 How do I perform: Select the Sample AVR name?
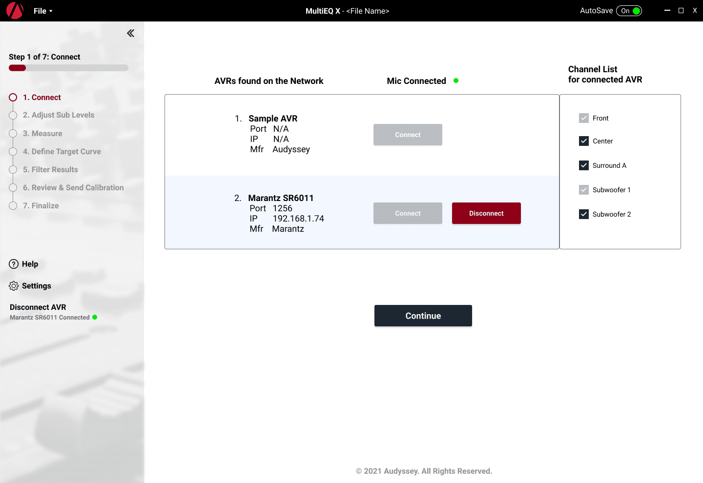coord(273,119)
